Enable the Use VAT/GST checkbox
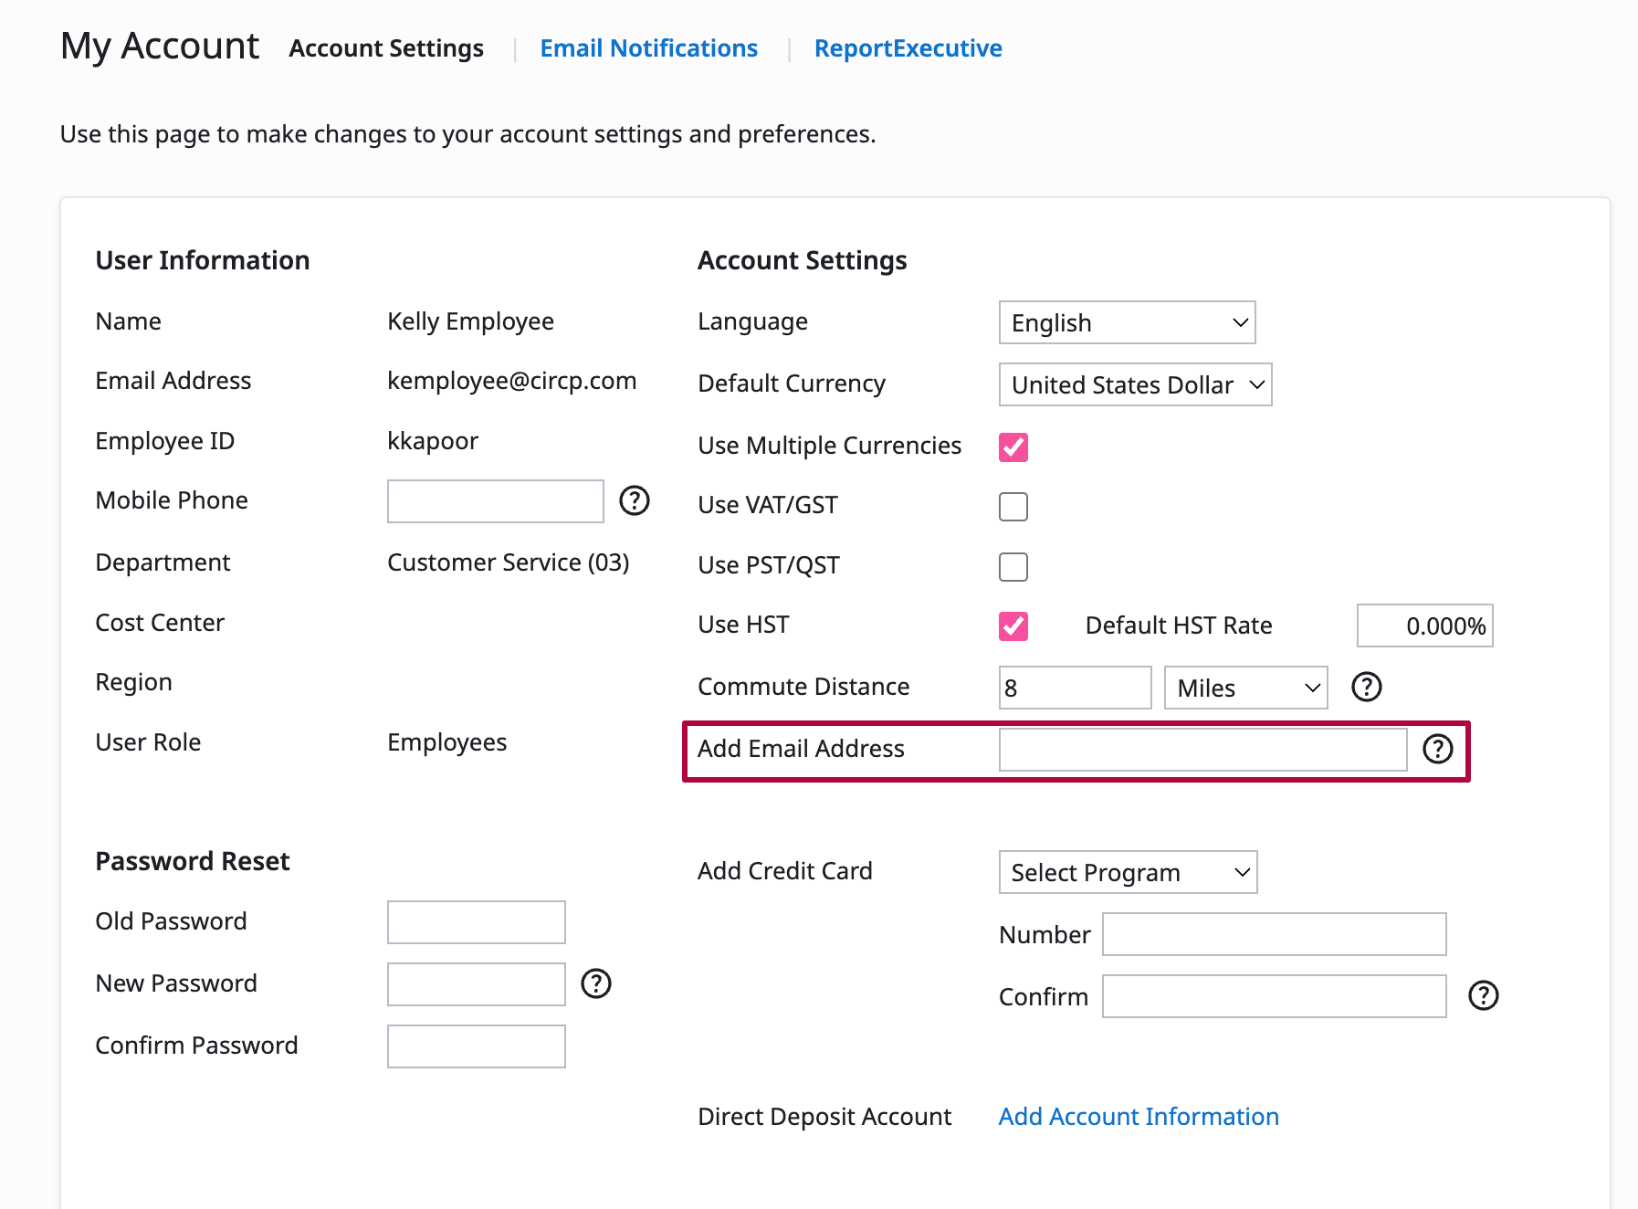Screen dimensions: 1638x1209 click(x=1013, y=507)
